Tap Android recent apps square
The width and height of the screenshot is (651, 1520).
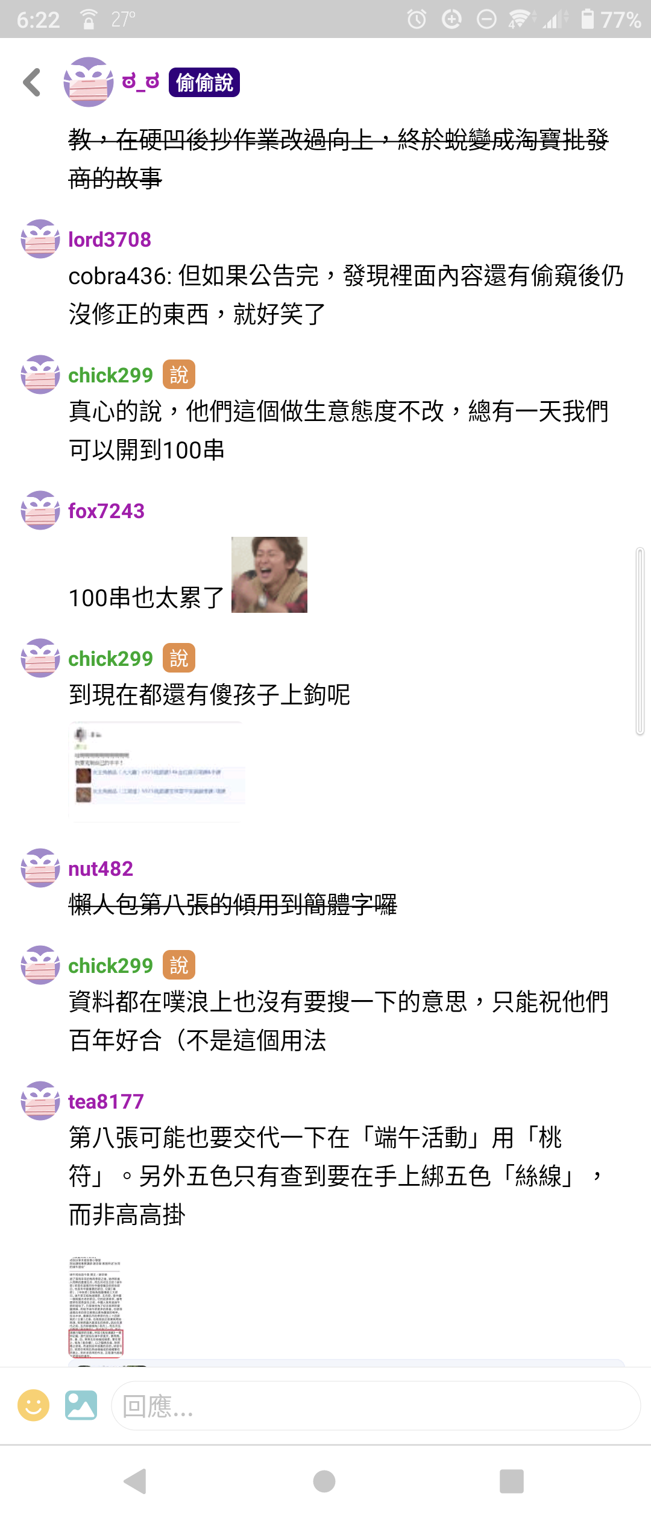(512, 1481)
